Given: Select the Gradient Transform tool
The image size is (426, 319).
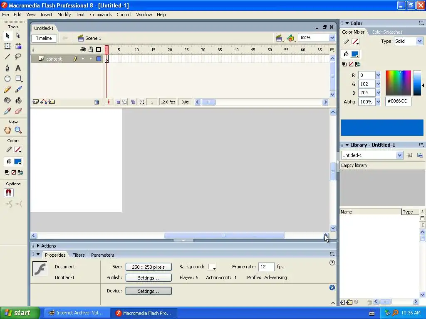Looking at the screenshot, I should point(18,46).
